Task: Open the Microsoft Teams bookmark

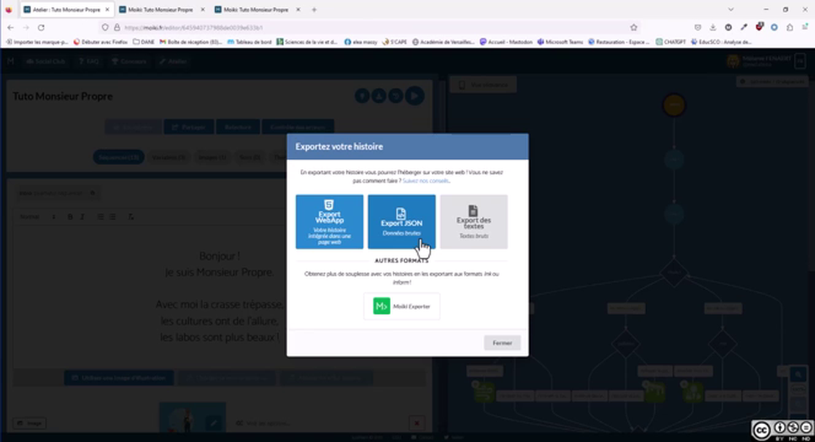Action: point(560,42)
